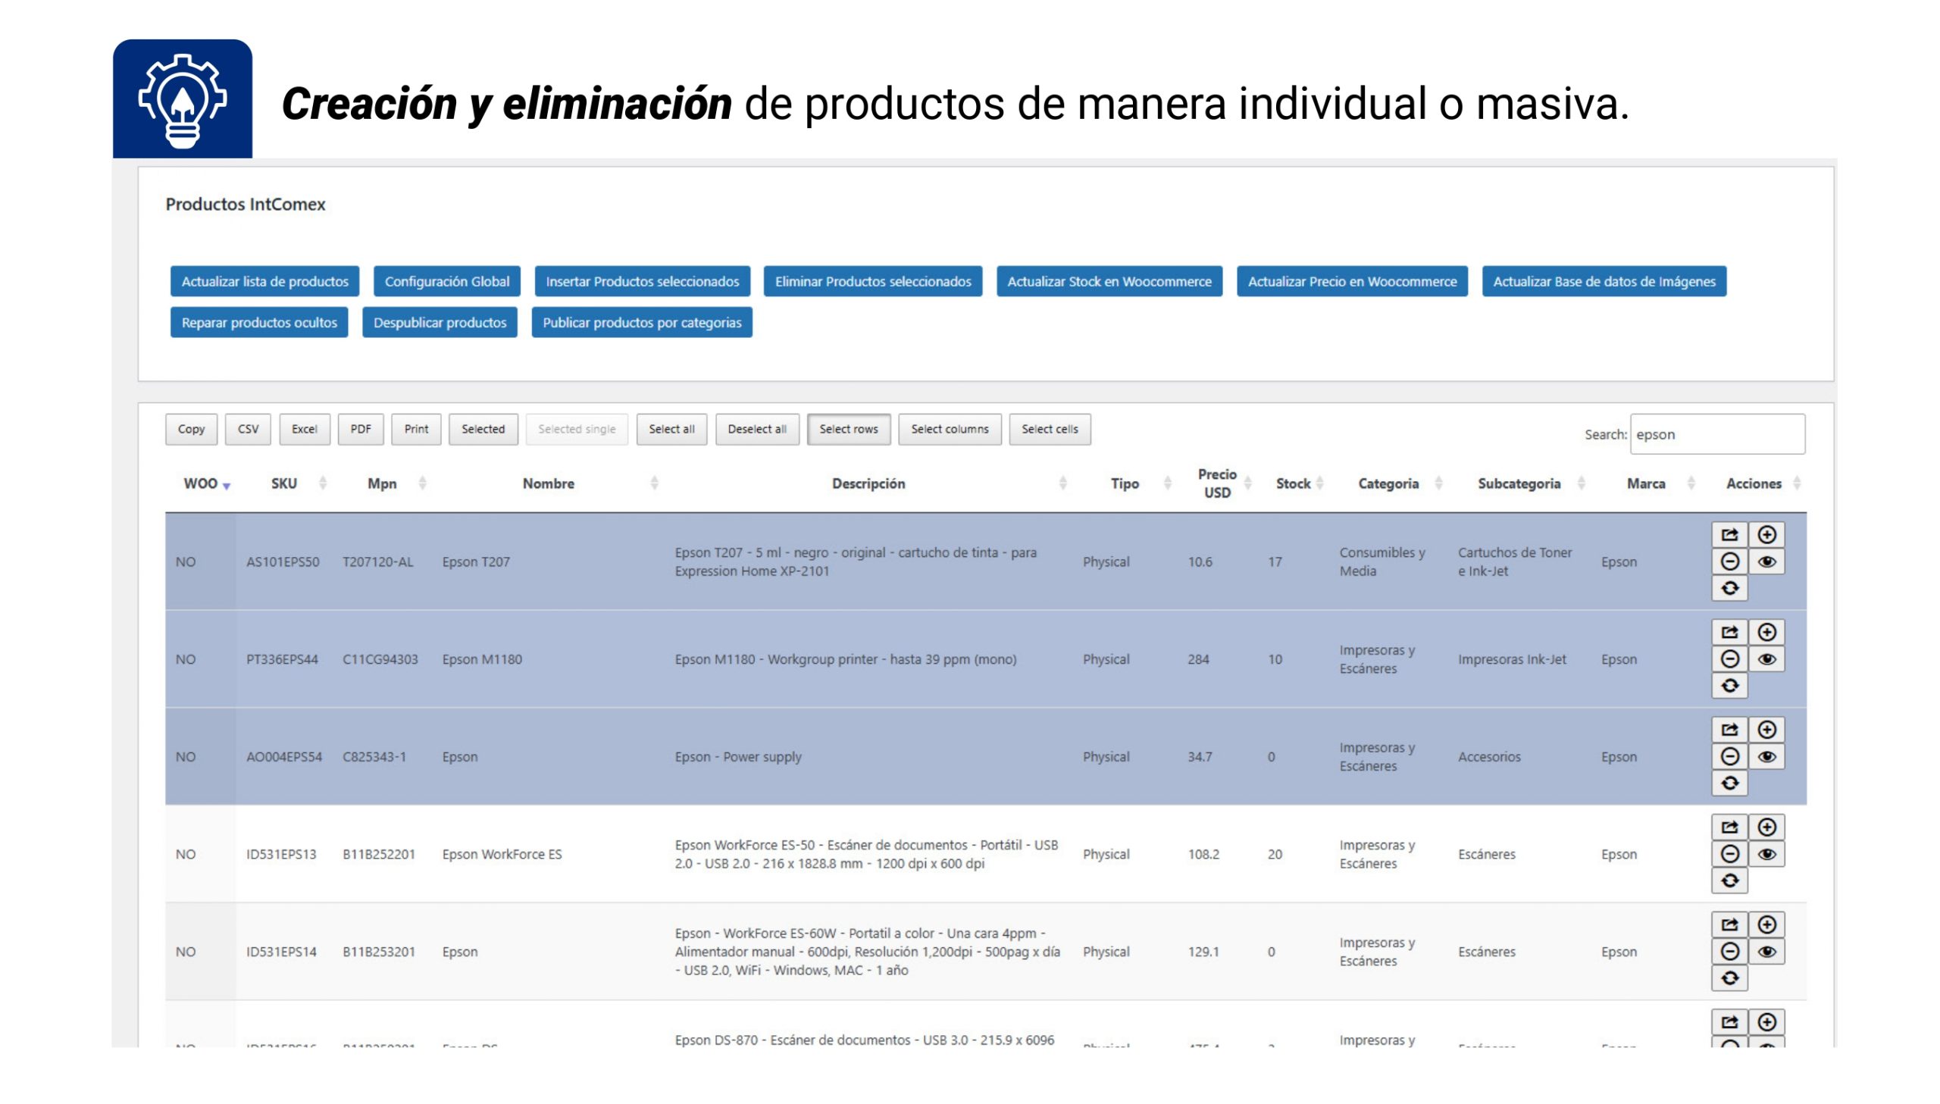Open Configuración Global

447,281
